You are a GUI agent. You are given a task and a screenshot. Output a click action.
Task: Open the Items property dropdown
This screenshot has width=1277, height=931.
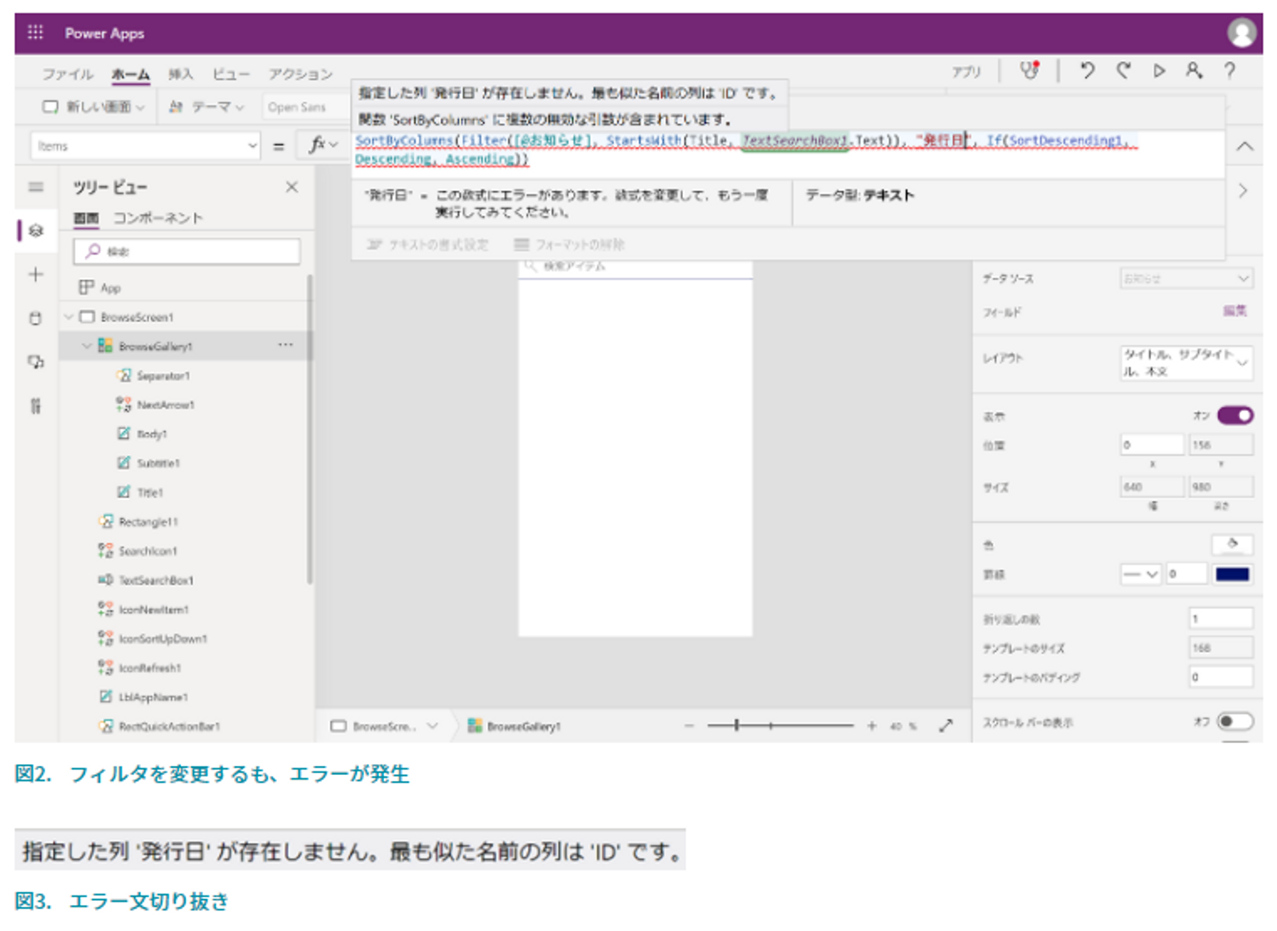pyautogui.click(x=252, y=145)
